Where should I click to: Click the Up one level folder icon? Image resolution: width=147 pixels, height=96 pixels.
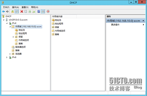(x=12, y=11)
